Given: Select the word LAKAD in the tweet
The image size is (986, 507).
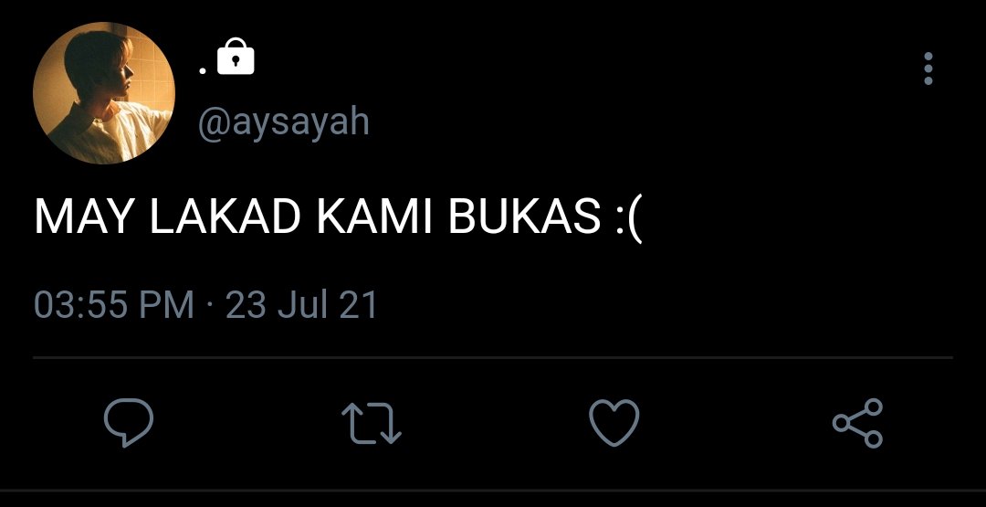Looking at the screenshot, I should [225, 217].
